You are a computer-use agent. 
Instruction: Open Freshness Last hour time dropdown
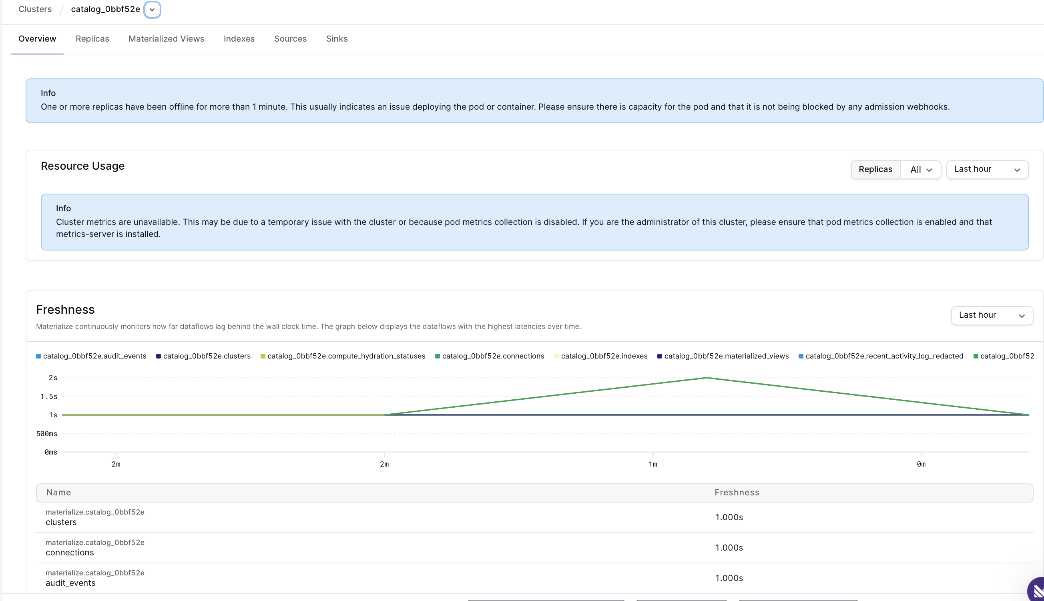coord(992,315)
